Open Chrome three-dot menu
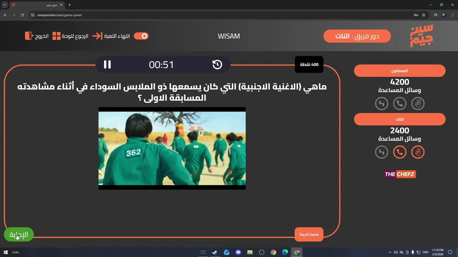The width and height of the screenshot is (458, 257). [452, 15]
